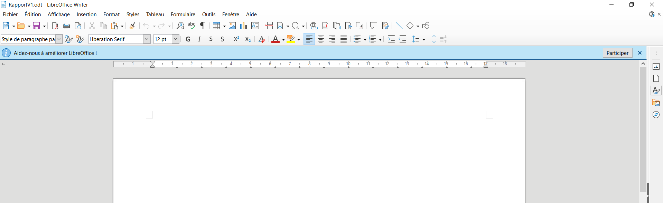Click the Open folder icon
Viewport: 663px width, 203px height.
click(x=21, y=26)
